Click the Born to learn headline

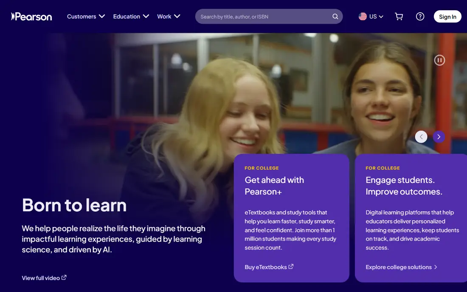click(74, 205)
